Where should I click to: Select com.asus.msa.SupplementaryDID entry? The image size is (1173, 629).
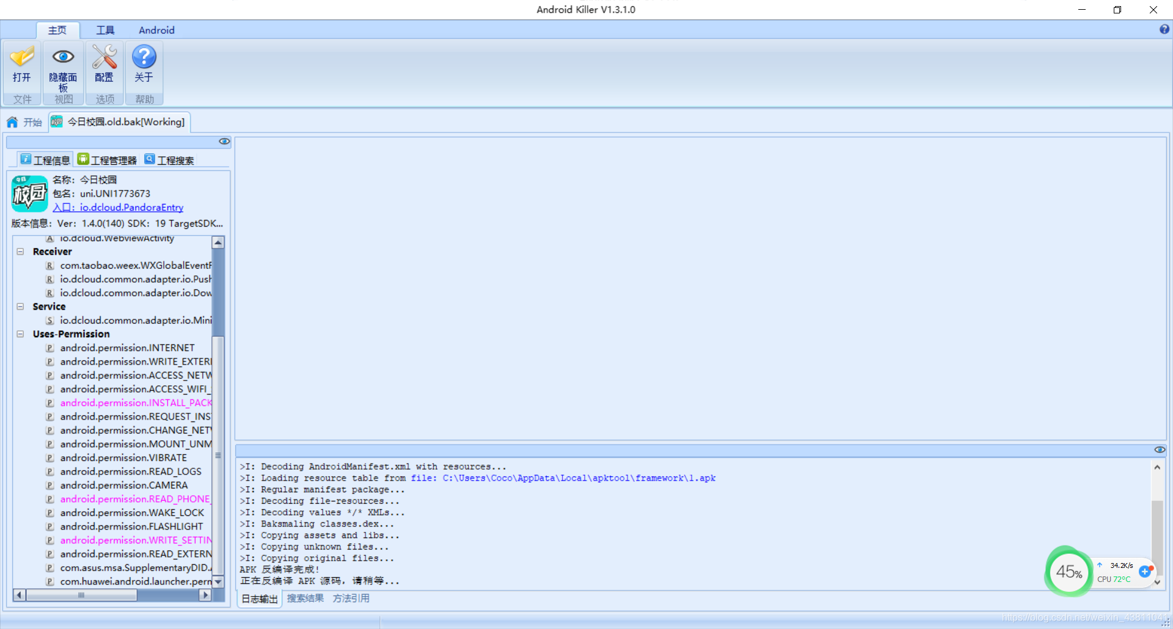click(x=136, y=568)
